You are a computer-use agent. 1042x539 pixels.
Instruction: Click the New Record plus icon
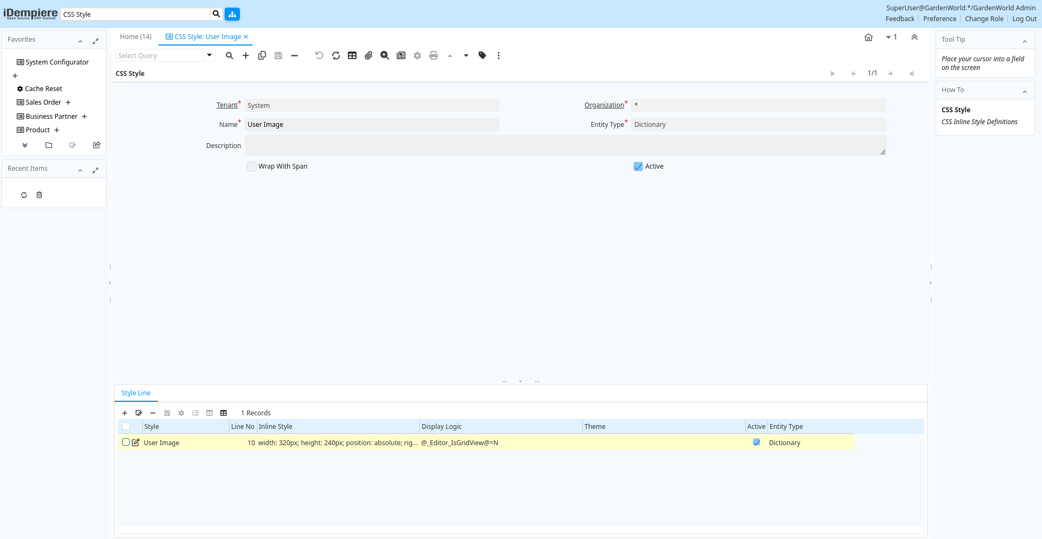pyautogui.click(x=246, y=55)
